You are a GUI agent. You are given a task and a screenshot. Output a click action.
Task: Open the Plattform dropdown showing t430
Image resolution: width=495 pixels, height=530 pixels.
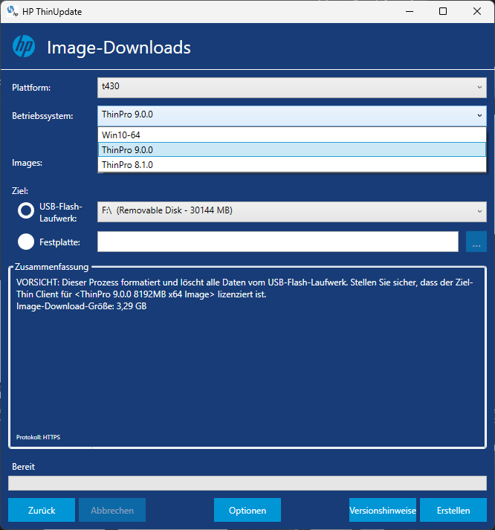click(x=292, y=88)
